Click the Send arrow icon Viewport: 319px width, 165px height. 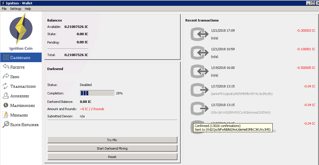point(6,76)
